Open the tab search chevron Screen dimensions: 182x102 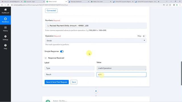[167, 1]
